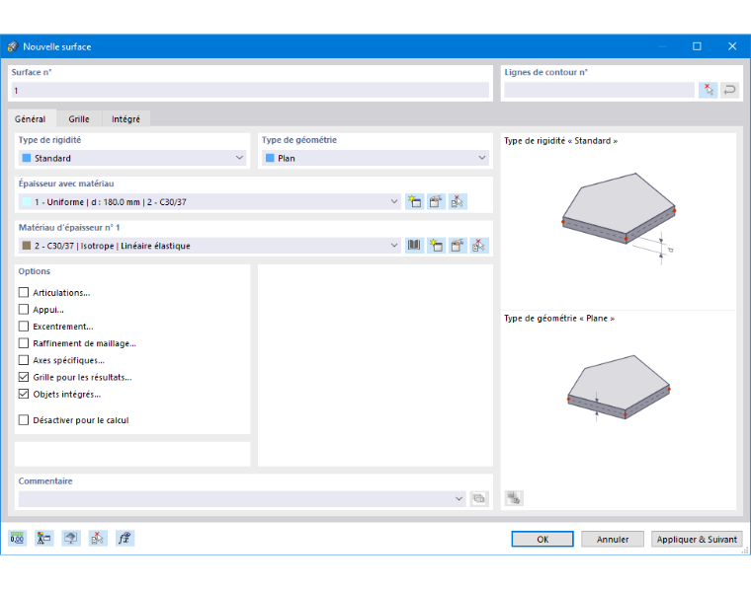Close the Nouvelle surface dialog
Image resolution: width=751 pixels, height=589 pixels.
point(732,46)
